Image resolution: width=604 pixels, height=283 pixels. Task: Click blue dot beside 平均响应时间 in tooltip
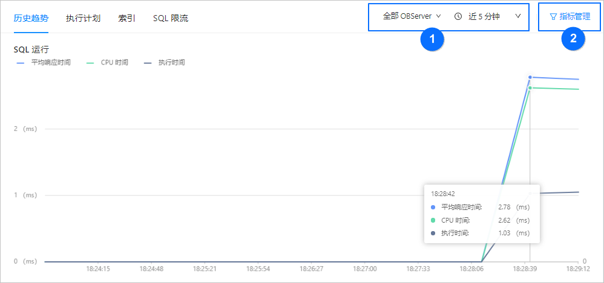[x=433, y=208]
